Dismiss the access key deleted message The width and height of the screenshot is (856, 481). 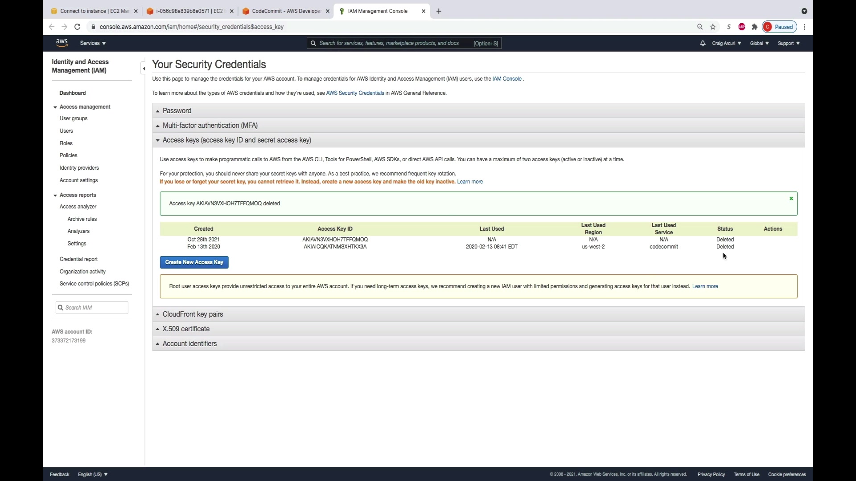point(791,199)
